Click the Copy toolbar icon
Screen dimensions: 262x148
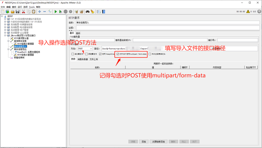click(x=29, y=12)
